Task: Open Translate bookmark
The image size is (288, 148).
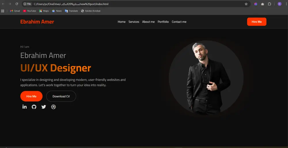Action: coord(71,11)
